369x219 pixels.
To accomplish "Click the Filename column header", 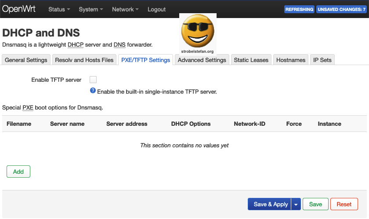I will click(x=19, y=124).
